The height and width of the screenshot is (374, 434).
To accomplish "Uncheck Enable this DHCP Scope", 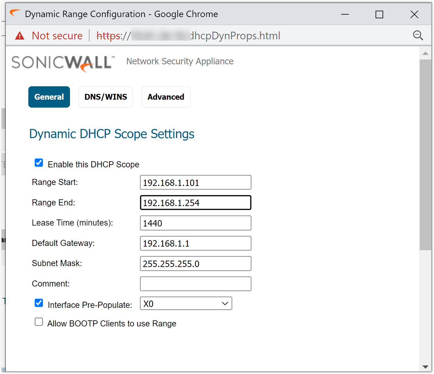I will [x=39, y=163].
